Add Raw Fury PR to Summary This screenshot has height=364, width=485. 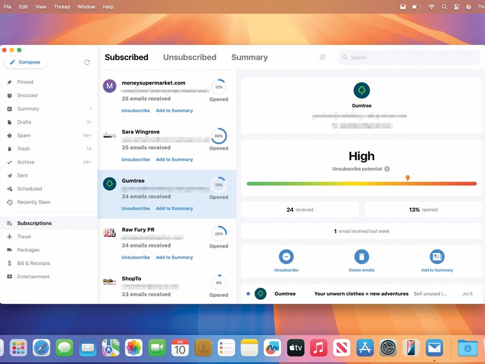tap(174, 257)
